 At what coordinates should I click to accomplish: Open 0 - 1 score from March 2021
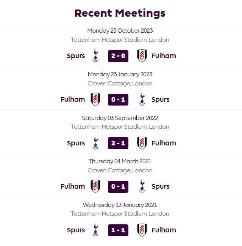click(118, 187)
